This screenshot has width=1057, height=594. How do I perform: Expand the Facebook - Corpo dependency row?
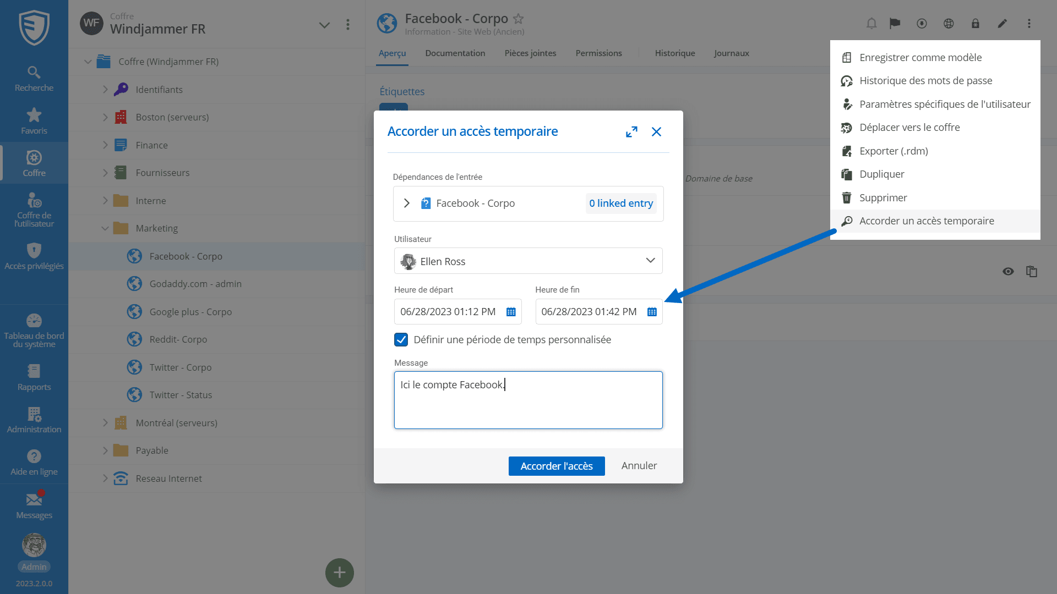click(407, 204)
